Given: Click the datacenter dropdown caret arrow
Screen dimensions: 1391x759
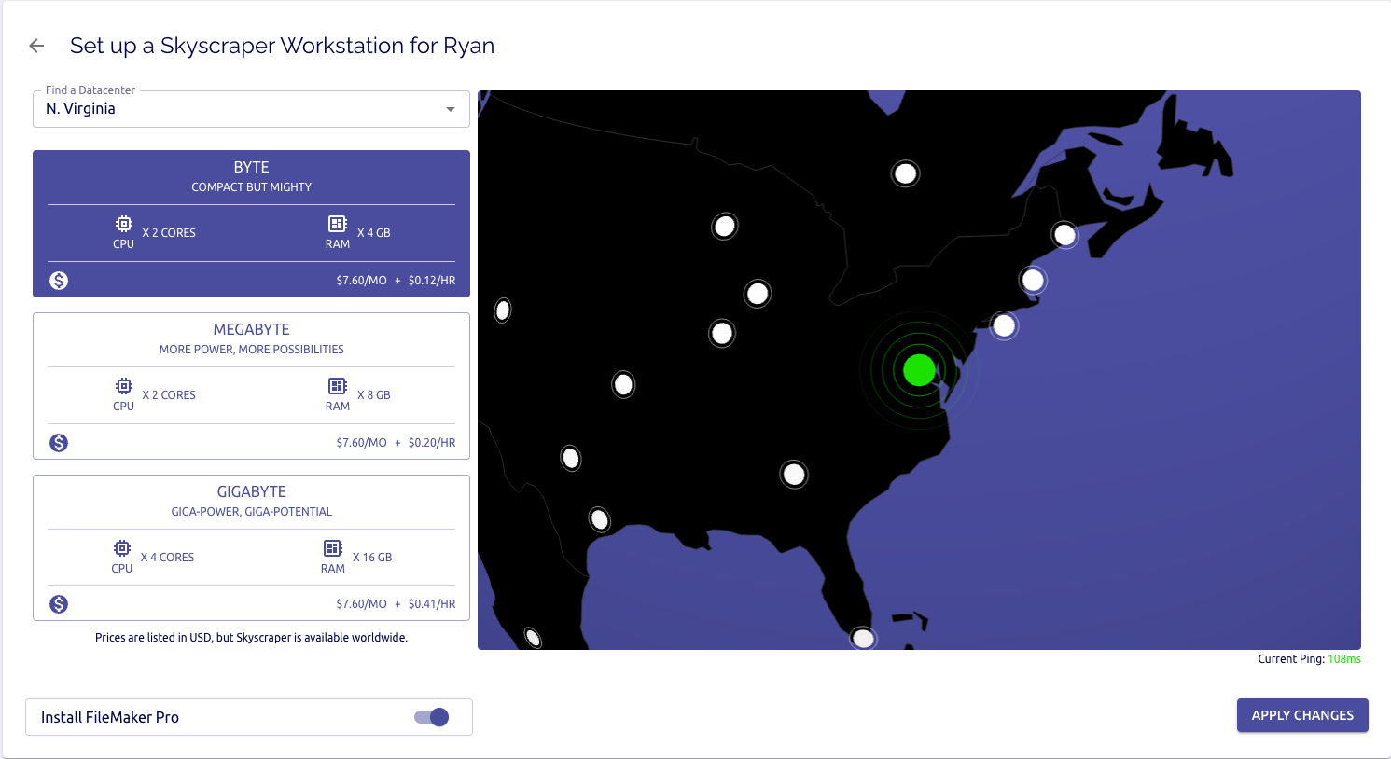Looking at the screenshot, I should click(x=451, y=109).
